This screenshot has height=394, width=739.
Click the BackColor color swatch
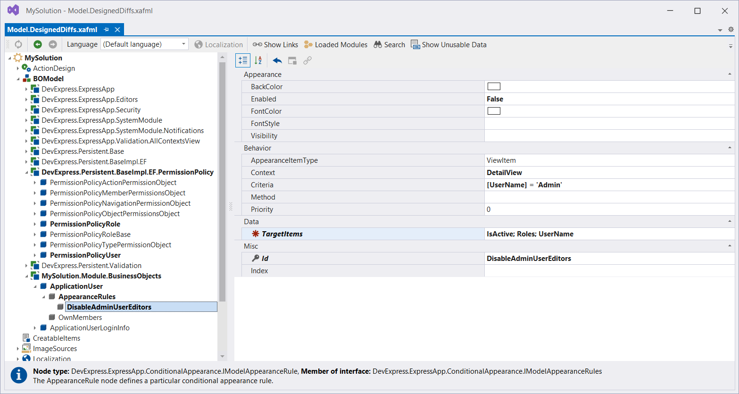pyautogui.click(x=494, y=86)
